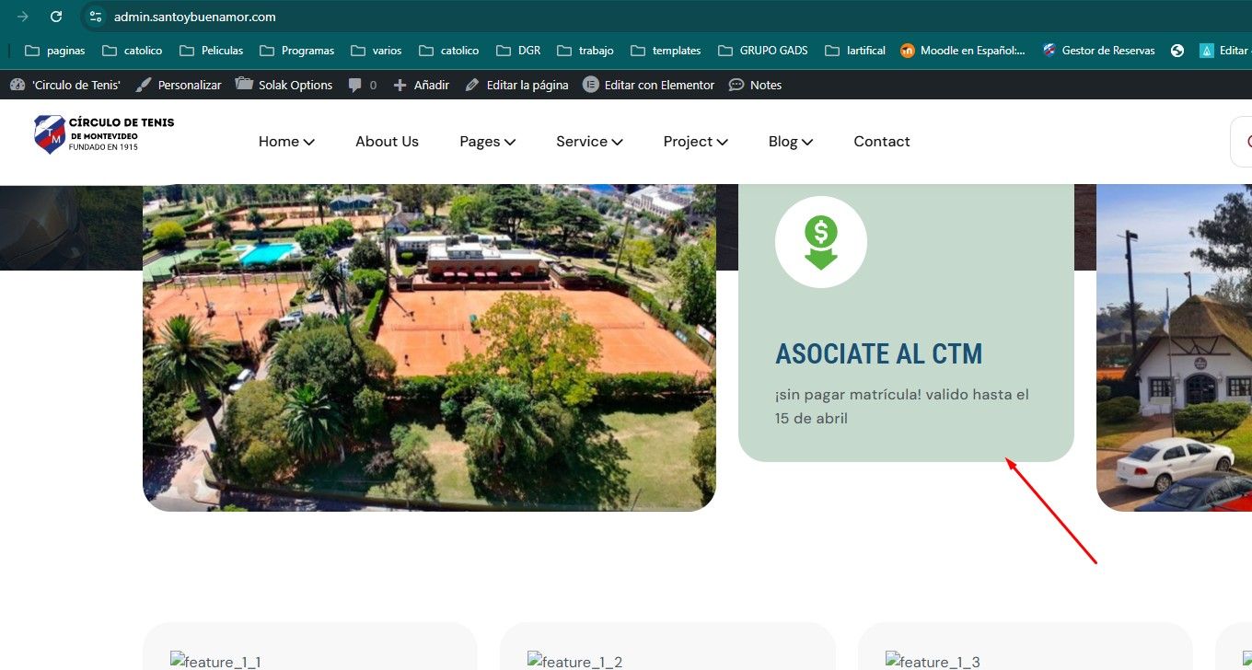The image size is (1252, 670).
Task: Click the green dollar download icon
Action: [x=820, y=243]
